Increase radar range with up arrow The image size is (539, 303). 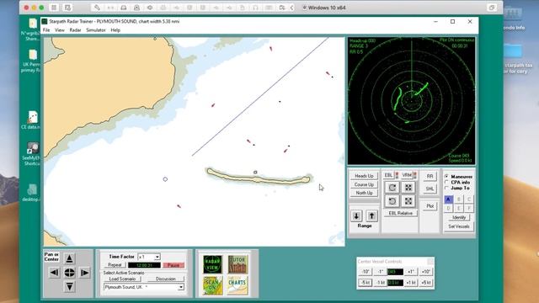click(371, 216)
